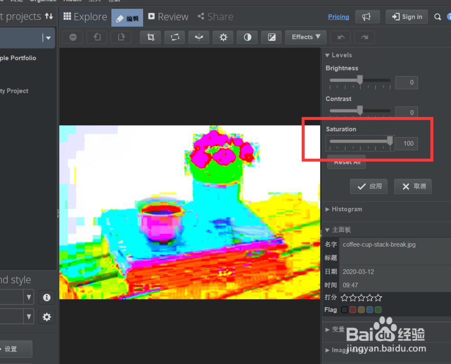Click the date field 2020-03-12
The height and width of the screenshot is (364, 451).
pos(395,272)
